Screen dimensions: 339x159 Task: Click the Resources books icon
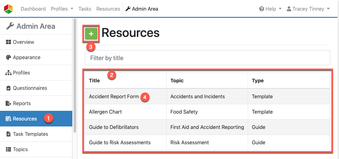click(x=8, y=119)
